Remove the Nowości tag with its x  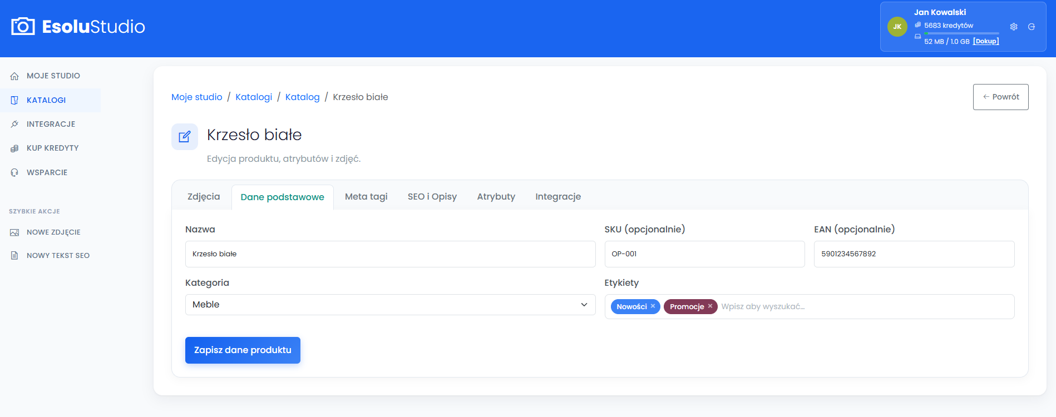653,306
